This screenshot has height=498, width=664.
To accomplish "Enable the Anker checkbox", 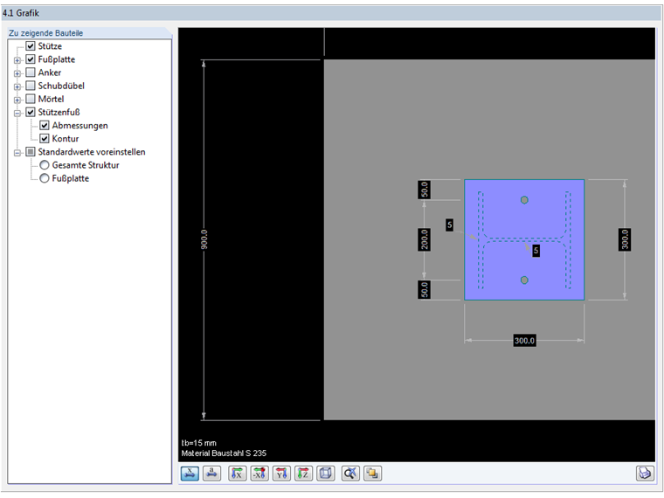I will (x=31, y=73).
